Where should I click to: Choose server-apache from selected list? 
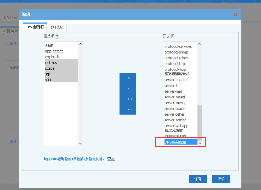pyautogui.click(x=176, y=80)
